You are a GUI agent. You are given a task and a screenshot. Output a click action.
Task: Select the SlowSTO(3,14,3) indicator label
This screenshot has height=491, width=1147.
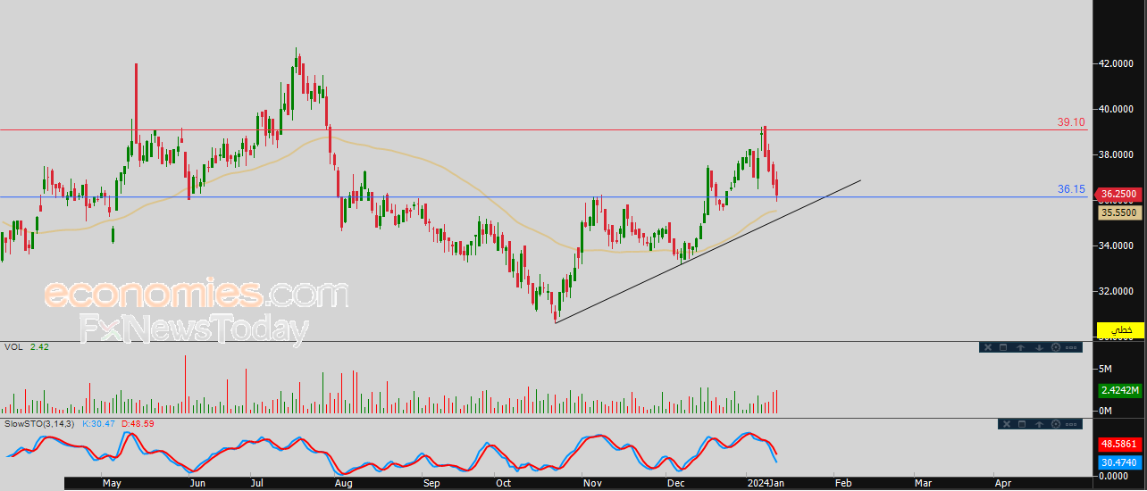point(40,423)
